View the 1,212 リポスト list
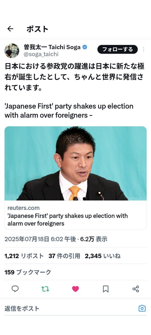151x335 pixels. click(24, 256)
